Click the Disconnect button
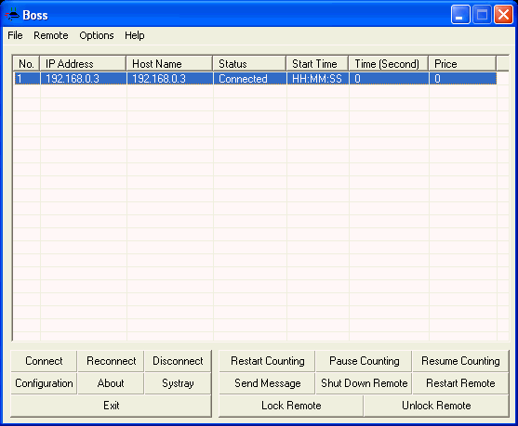The width and height of the screenshot is (518, 426). (178, 361)
